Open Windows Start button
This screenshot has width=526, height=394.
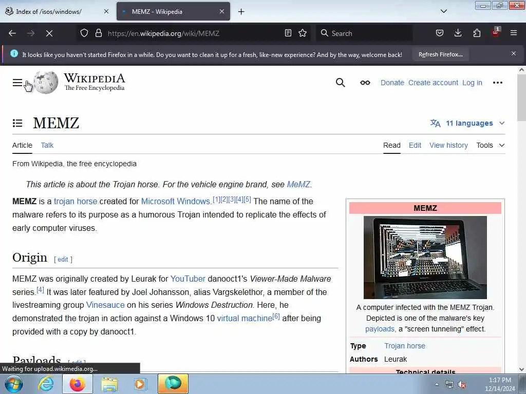pos(14,384)
